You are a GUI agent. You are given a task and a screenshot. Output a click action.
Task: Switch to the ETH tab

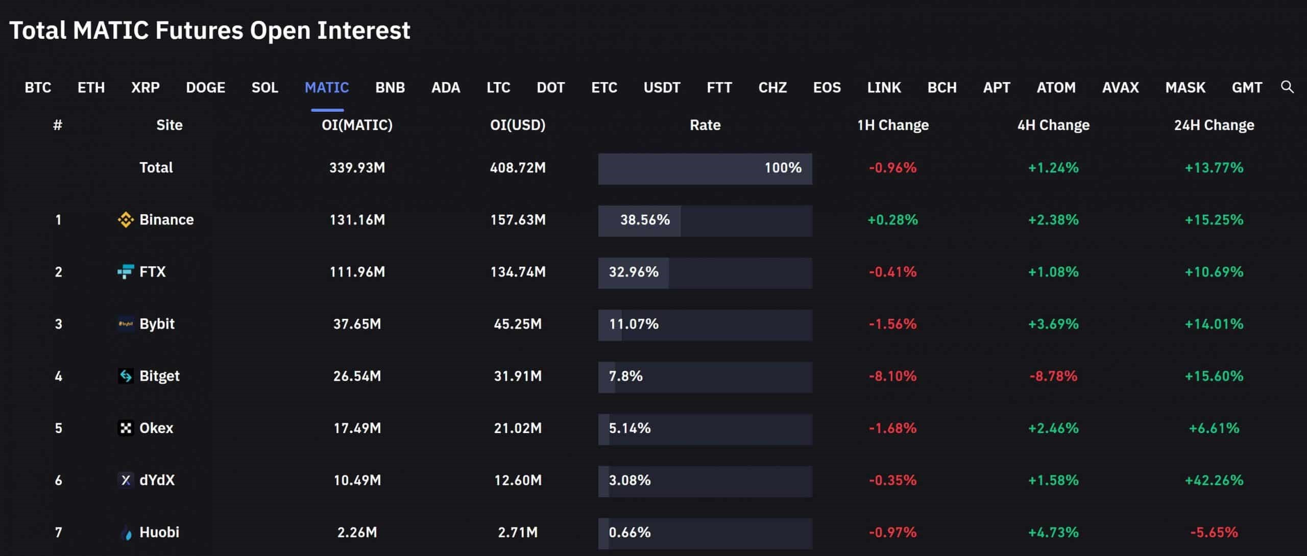click(91, 88)
